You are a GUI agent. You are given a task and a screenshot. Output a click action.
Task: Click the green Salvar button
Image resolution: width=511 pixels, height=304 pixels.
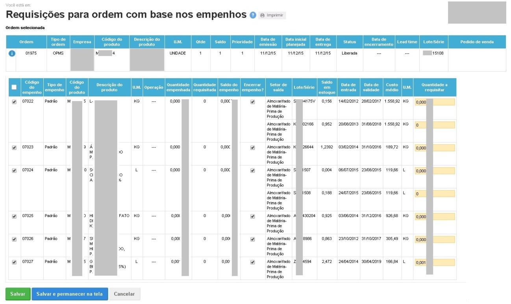tap(18, 294)
